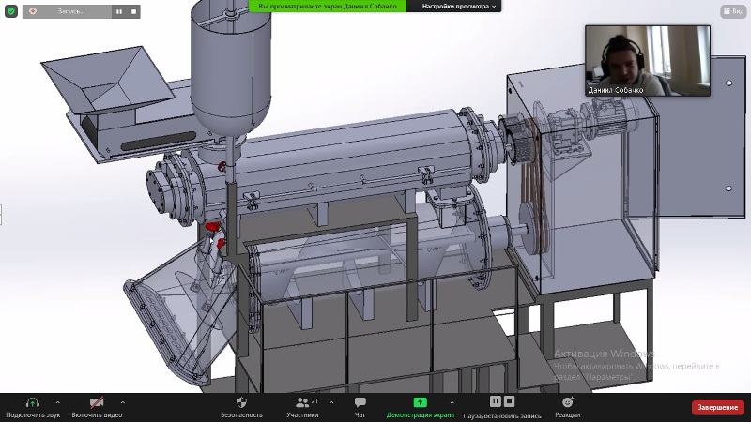Expand audio options arrow next to headphones
This screenshot has height=422, width=751.
click(58, 401)
